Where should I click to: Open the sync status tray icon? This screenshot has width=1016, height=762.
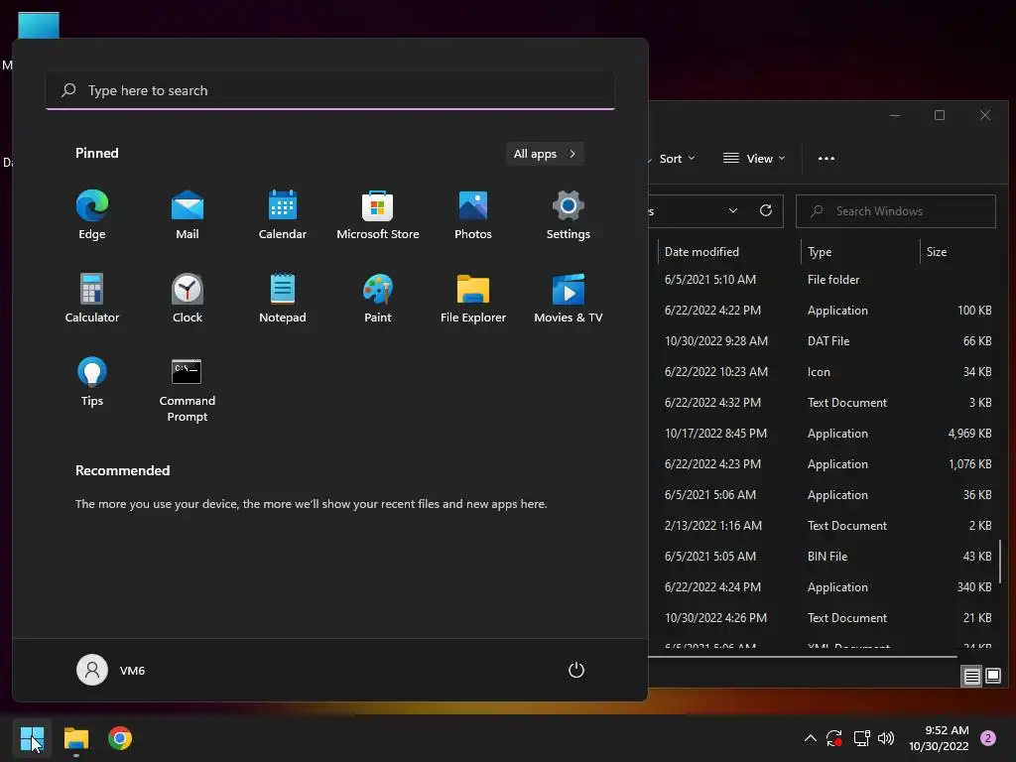click(833, 738)
